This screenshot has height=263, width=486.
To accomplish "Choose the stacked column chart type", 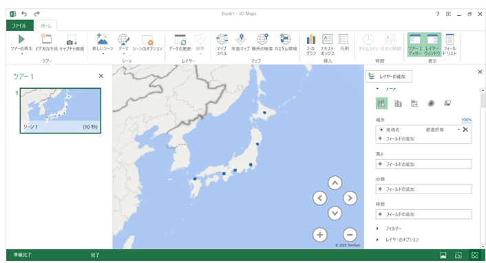I will [381, 103].
